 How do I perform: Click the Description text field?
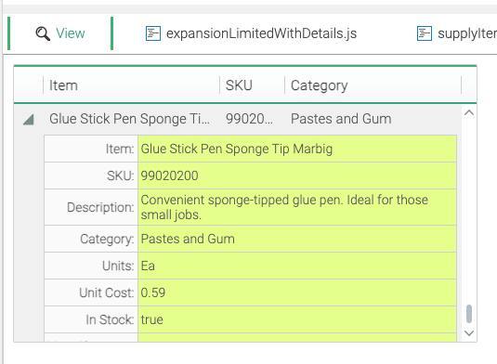point(297,207)
